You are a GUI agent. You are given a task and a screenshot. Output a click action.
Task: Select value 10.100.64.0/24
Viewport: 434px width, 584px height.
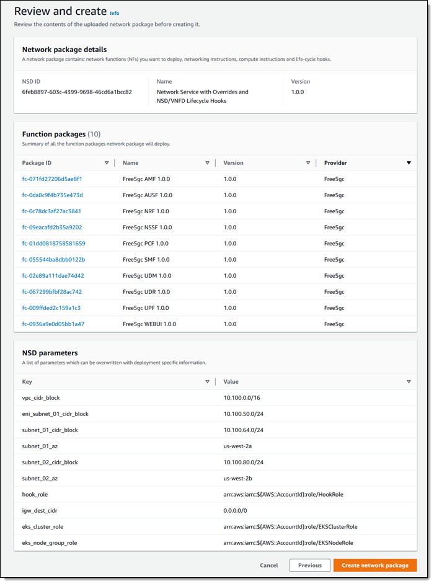(x=243, y=430)
